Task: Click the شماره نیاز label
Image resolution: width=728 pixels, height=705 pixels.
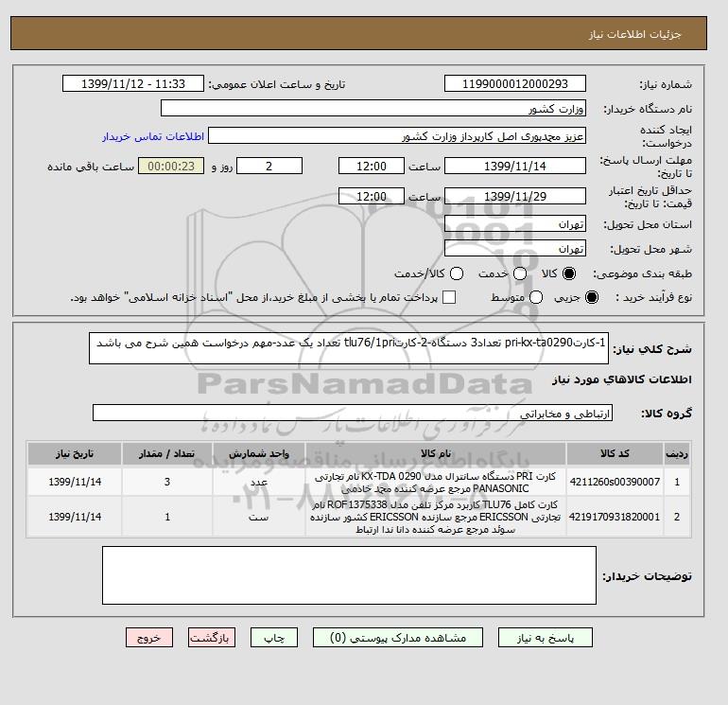Action: click(x=666, y=84)
